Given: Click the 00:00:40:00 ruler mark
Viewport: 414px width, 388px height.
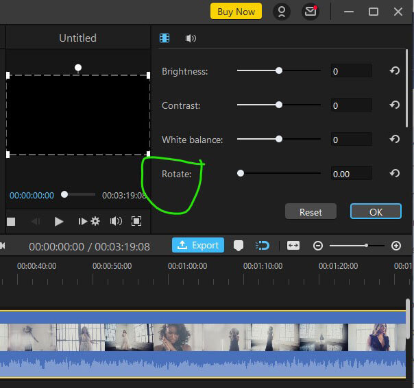Looking at the screenshot, I should tap(37, 266).
